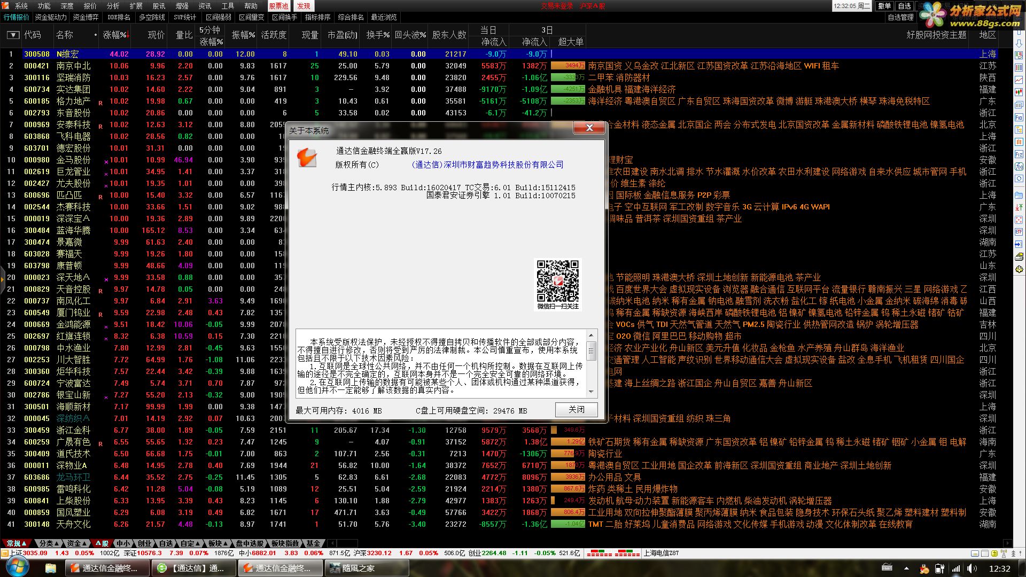Select the checklist icon in right sidebar
The width and height of the screenshot is (1026, 577).
1019,55
